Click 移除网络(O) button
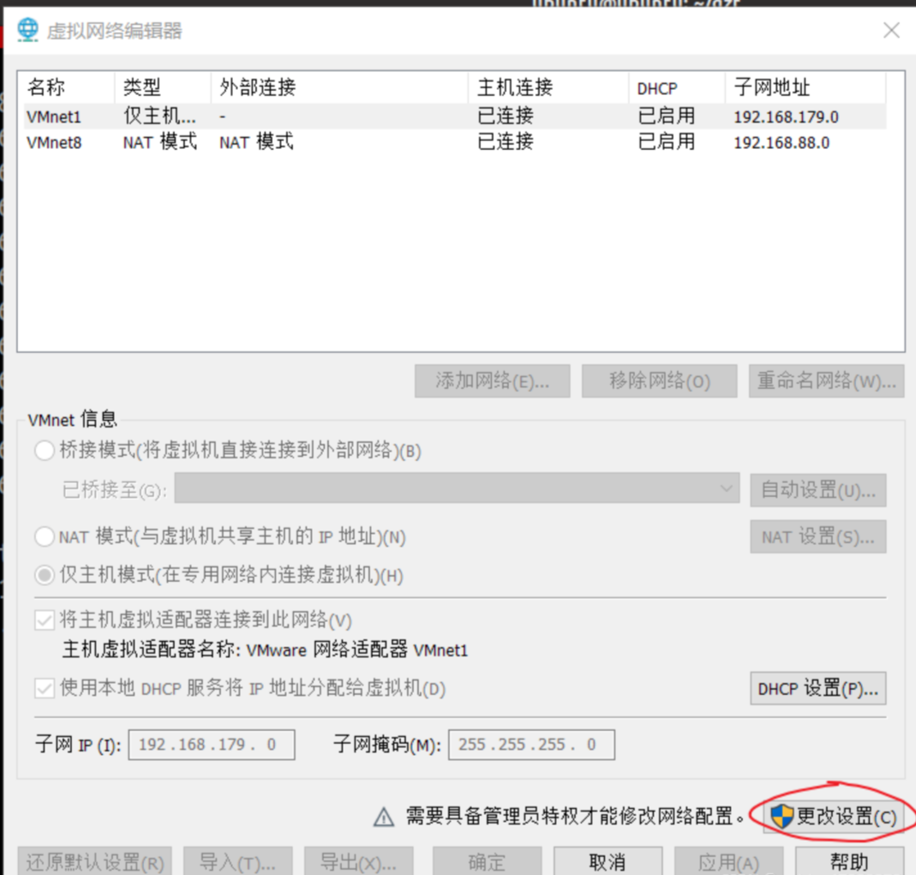Screen dimensions: 916x875 (659, 381)
